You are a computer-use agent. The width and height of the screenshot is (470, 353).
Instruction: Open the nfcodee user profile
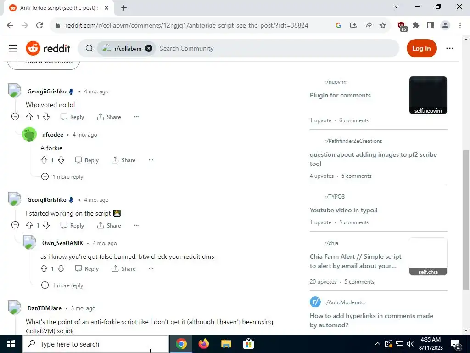click(x=53, y=135)
